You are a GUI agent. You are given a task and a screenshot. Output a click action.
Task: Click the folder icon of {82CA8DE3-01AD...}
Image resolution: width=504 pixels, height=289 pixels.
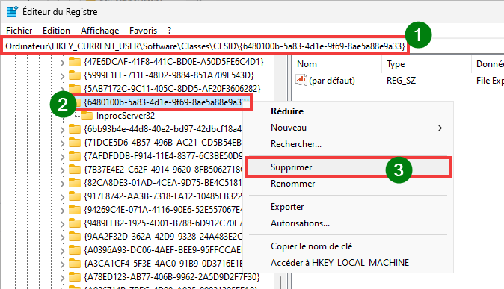coord(75,183)
